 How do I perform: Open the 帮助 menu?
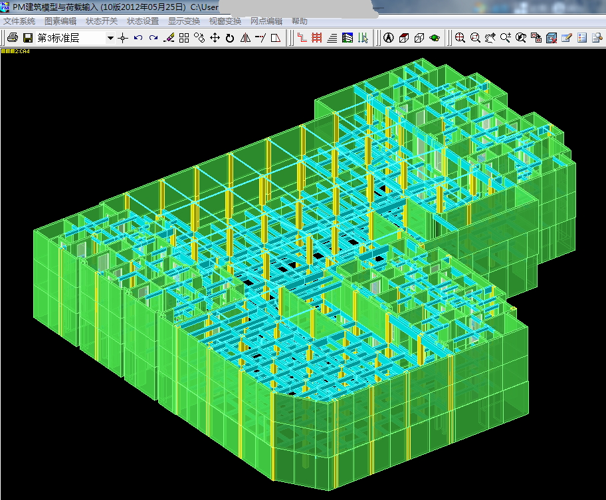pos(300,21)
